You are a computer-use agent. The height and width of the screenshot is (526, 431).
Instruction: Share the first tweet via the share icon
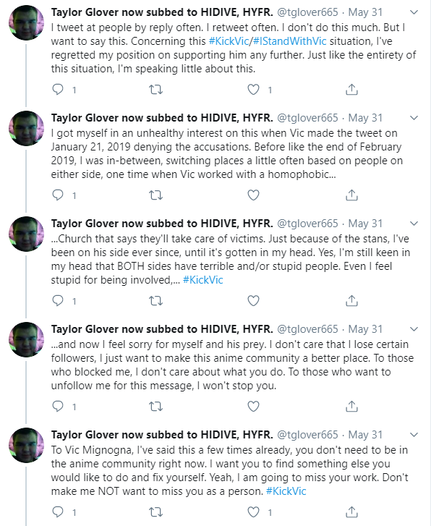[351, 89]
